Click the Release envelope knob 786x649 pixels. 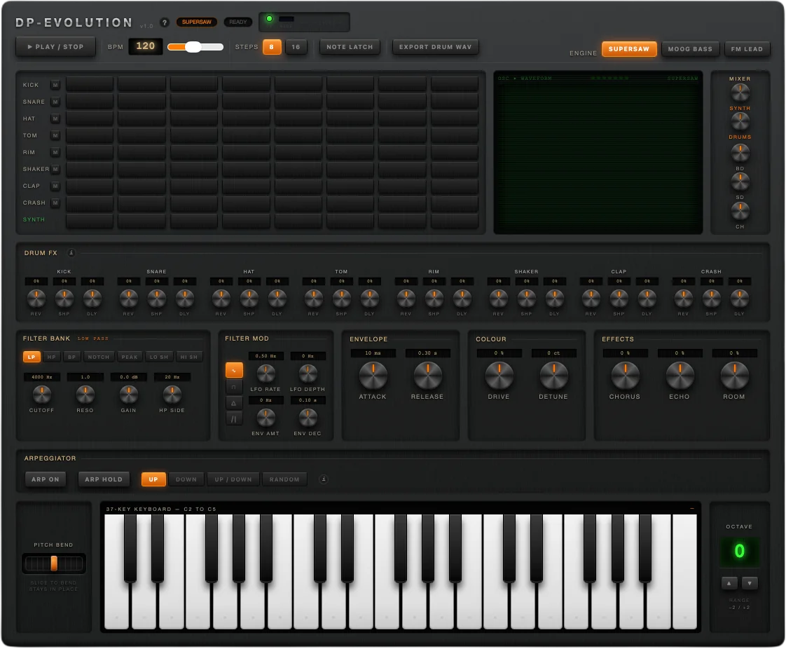pos(427,376)
